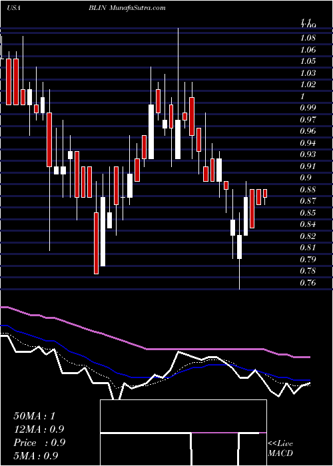Select the 1.06 price axis label
Viewport: 333px width, 466px height.
click(308, 50)
